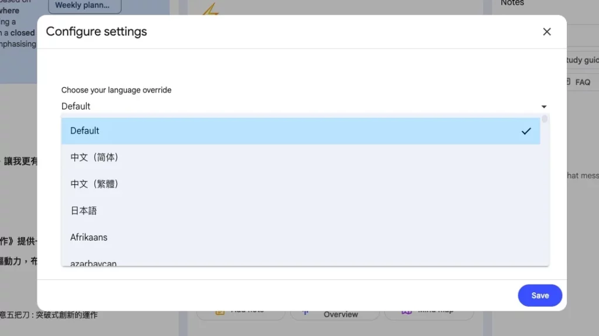
Task: Choose 中文（简体） from the language list
Action: coord(95,157)
